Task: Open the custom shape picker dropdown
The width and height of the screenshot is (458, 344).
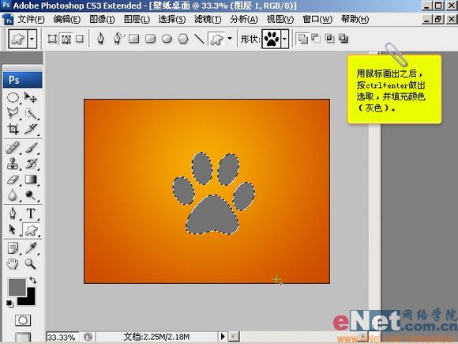Action: [285, 39]
